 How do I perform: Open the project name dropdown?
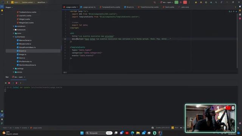click(15, 2)
